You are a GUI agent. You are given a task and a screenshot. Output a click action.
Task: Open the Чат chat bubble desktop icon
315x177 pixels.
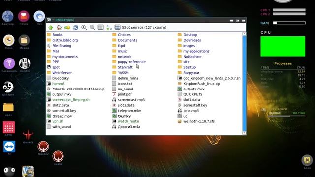[39, 16]
